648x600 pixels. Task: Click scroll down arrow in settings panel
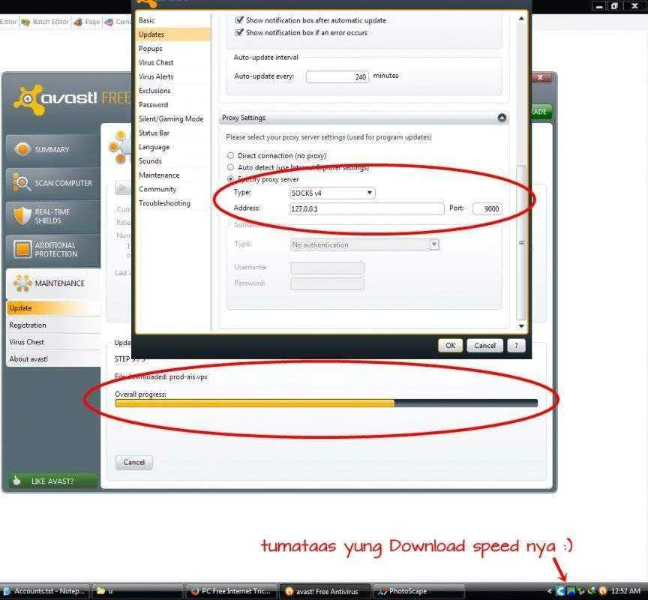[x=521, y=326]
